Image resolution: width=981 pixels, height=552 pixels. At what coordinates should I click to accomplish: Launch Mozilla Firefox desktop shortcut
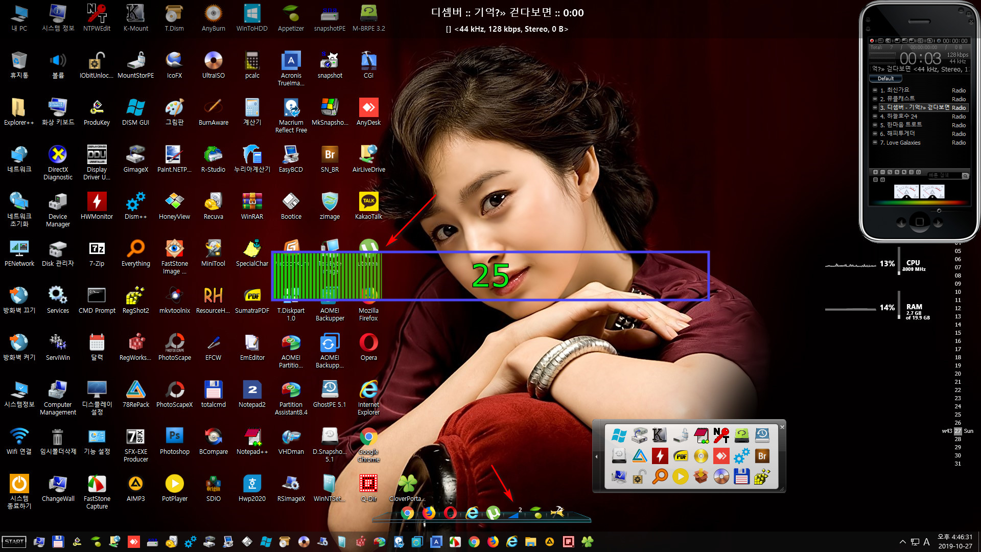tap(368, 304)
